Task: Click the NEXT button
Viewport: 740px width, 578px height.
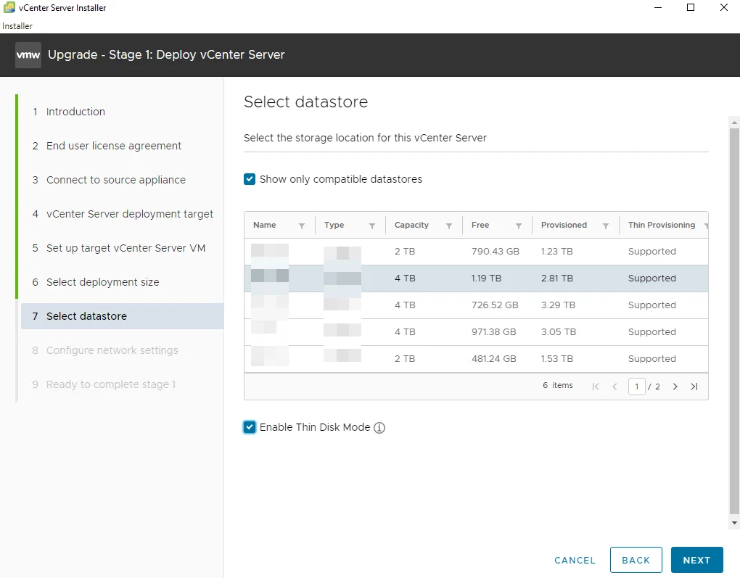Action: [696, 560]
